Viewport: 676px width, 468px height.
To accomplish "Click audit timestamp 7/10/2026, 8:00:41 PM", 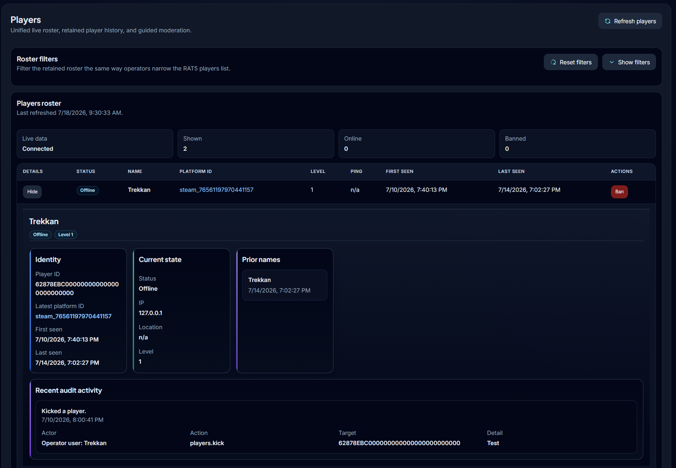I will coord(72,420).
